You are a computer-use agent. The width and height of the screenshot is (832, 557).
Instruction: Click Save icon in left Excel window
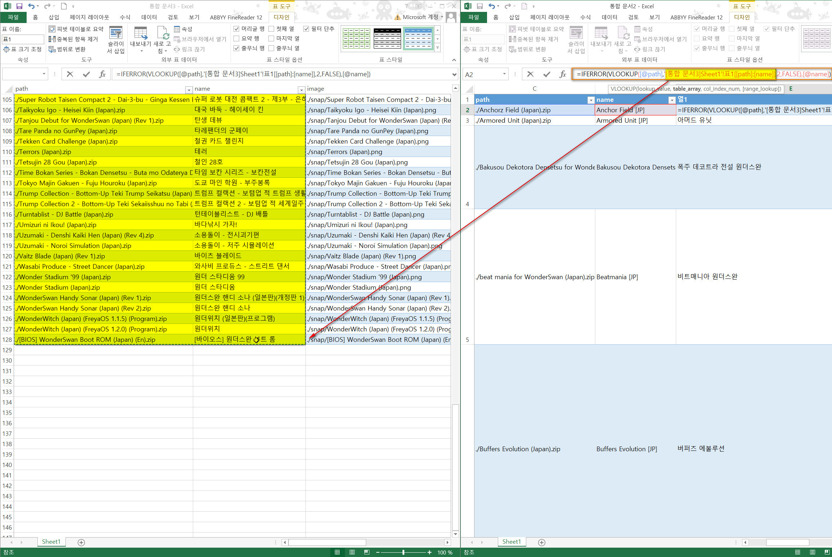pos(19,6)
